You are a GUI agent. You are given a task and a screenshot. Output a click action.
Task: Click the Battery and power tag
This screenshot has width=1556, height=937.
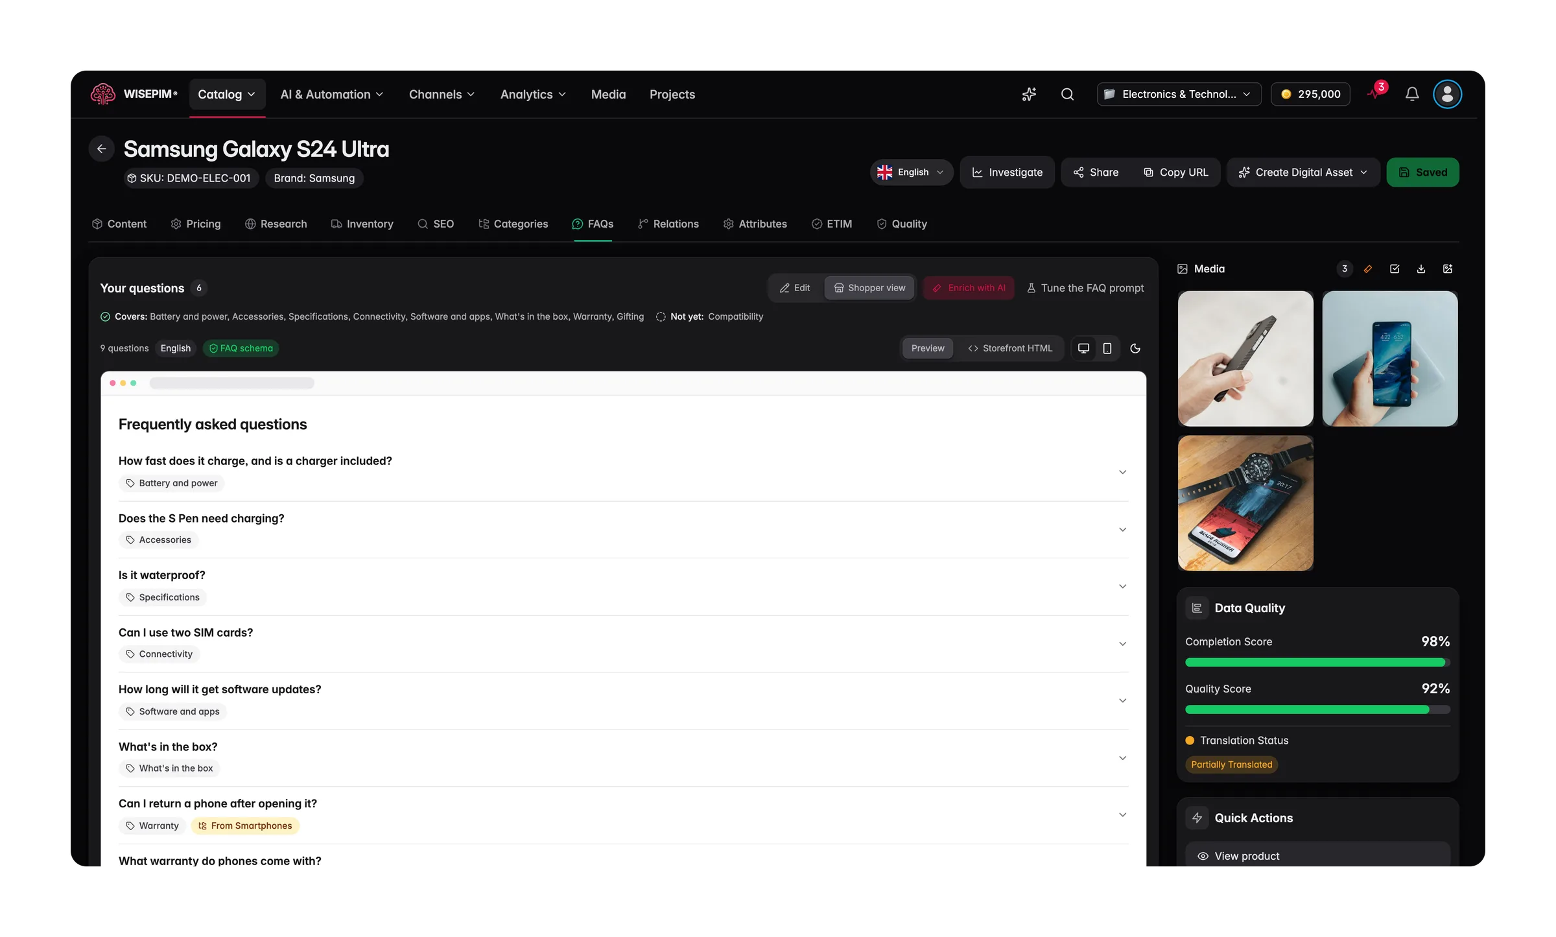(x=171, y=483)
